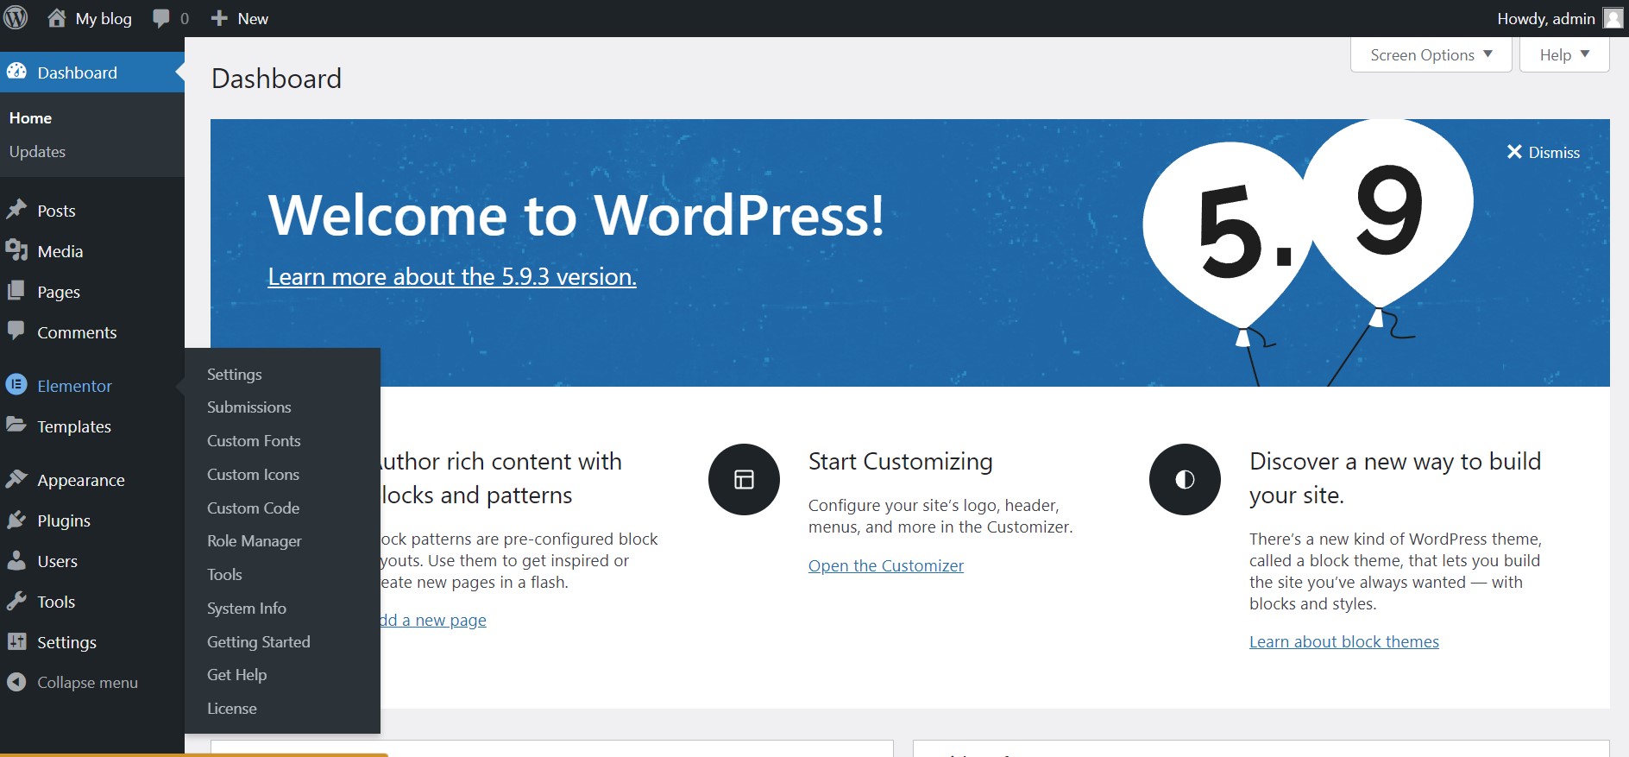Expand the Screen Options dropdown

pyautogui.click(x=1431, y=55)
